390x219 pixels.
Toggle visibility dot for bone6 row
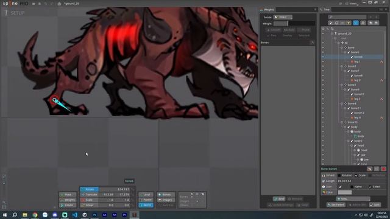(323, 57)
